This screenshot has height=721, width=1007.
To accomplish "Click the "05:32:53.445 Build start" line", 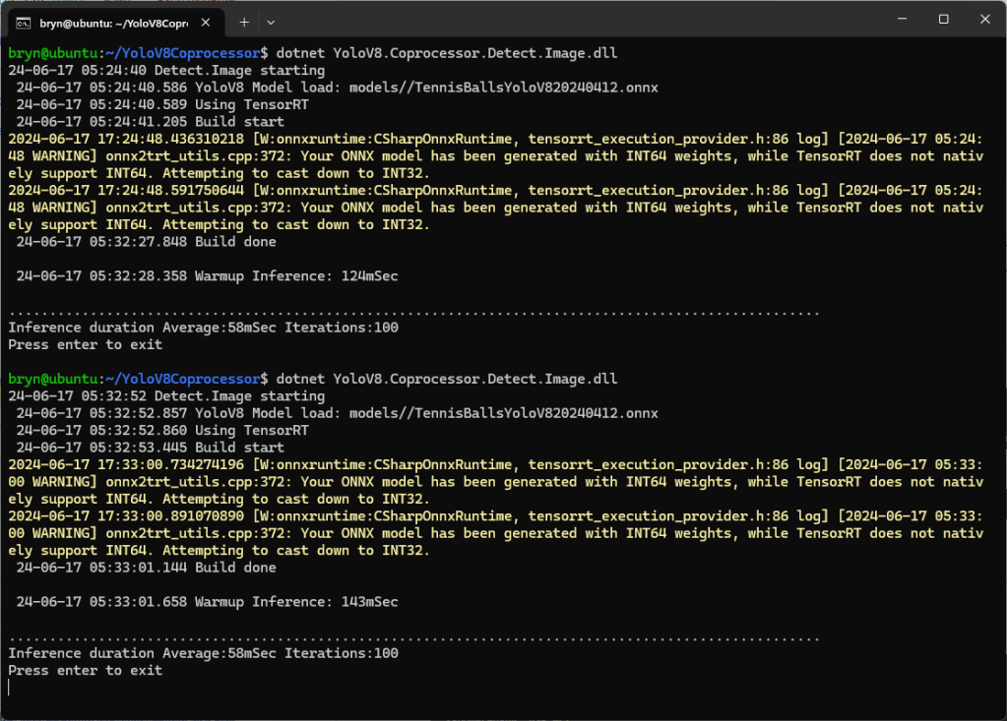I will [150, 448].
